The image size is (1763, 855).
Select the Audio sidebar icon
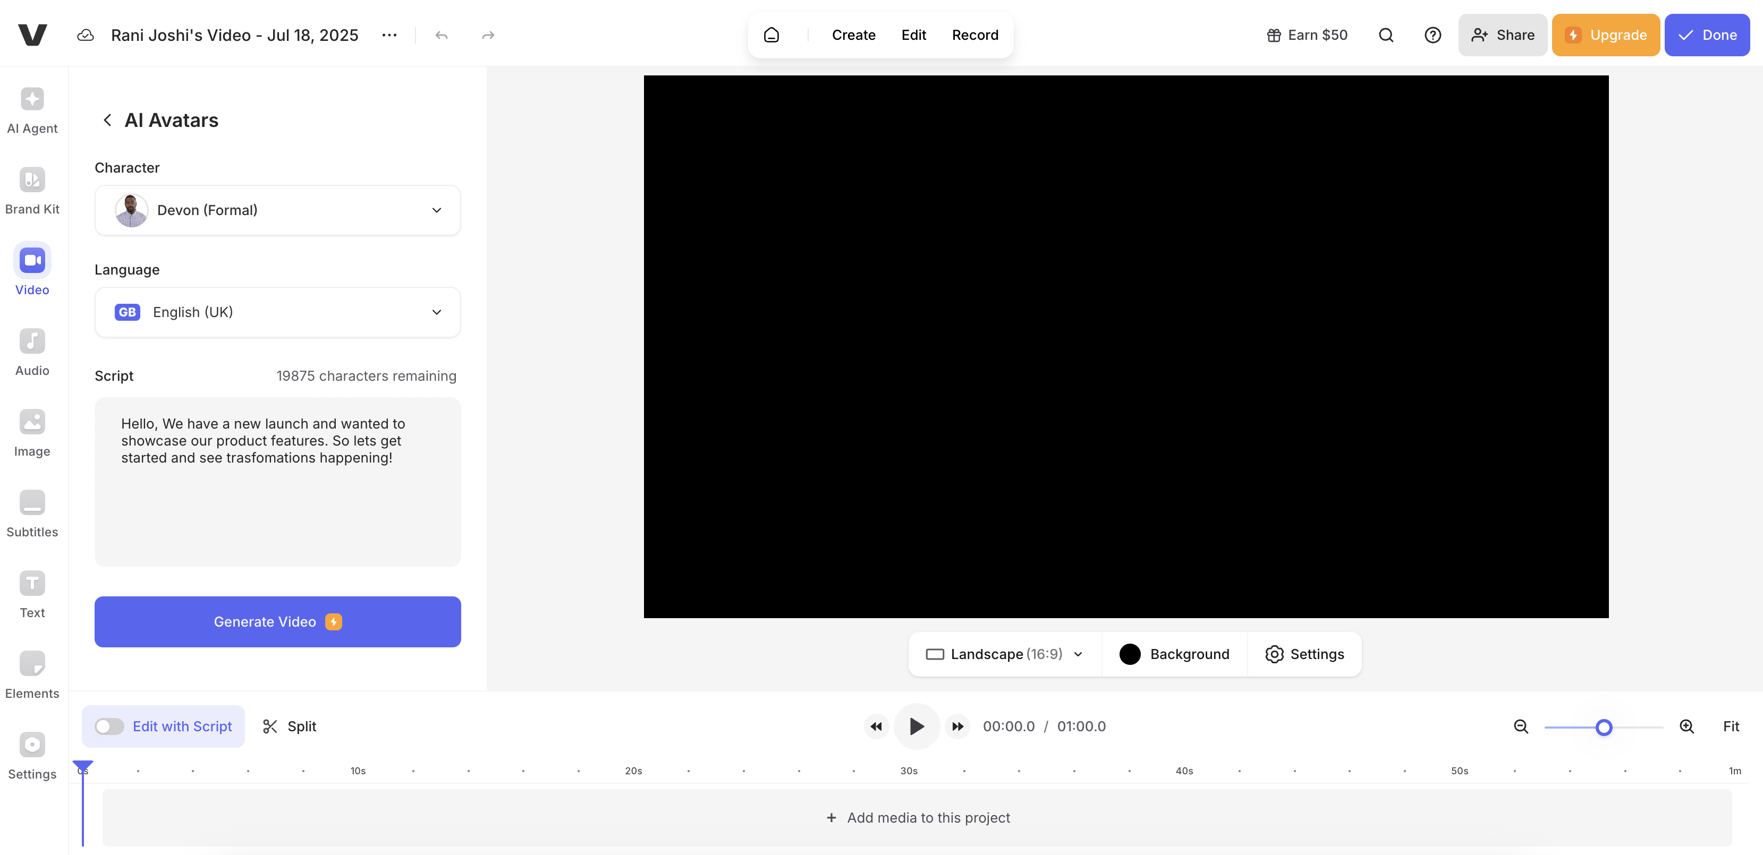[x=32, y=352]
